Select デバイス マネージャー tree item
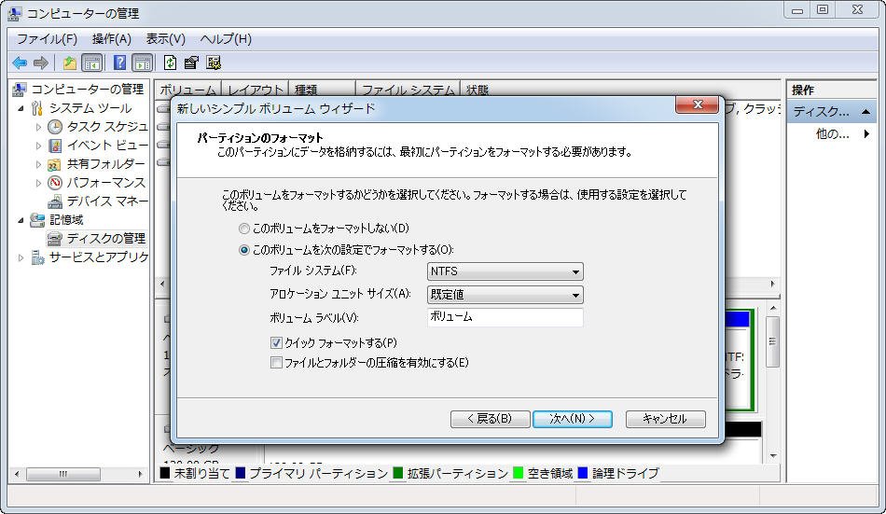This screenshot has height=514, width=886. (107, 201)
